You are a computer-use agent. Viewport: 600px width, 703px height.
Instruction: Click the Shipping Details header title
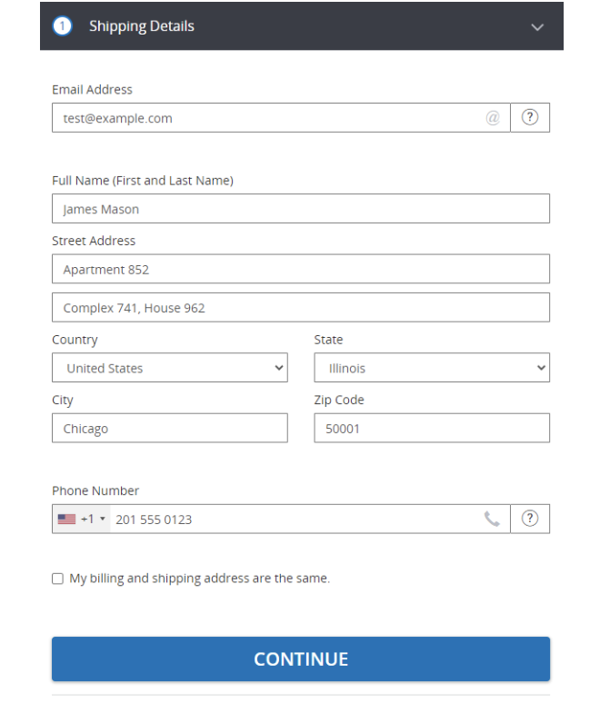point(142,26)
